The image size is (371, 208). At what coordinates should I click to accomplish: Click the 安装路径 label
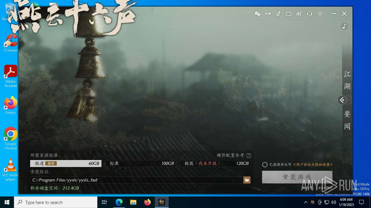(x=41, y=172)
